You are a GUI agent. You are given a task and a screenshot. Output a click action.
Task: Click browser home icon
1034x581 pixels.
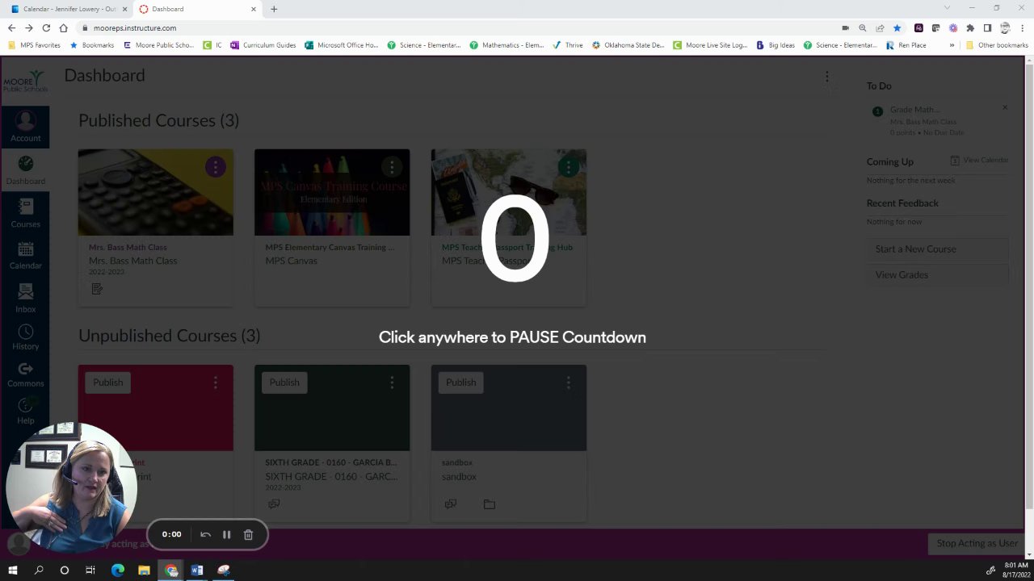pyautogui.click(x=63, y=27)
